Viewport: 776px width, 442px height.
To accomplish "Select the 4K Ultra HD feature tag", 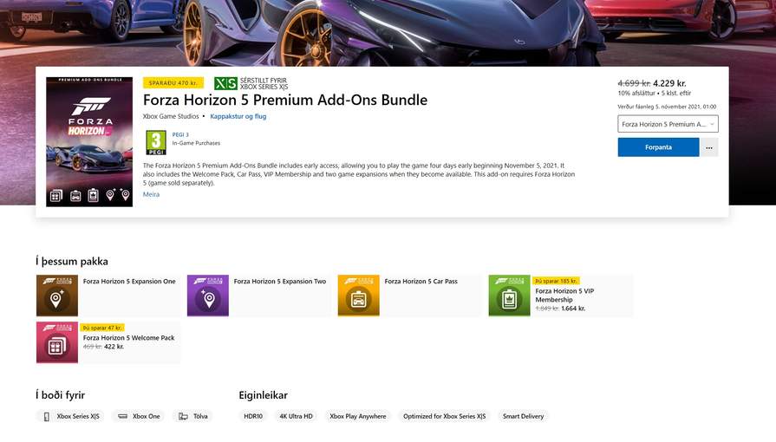I will tap(296, 416).
